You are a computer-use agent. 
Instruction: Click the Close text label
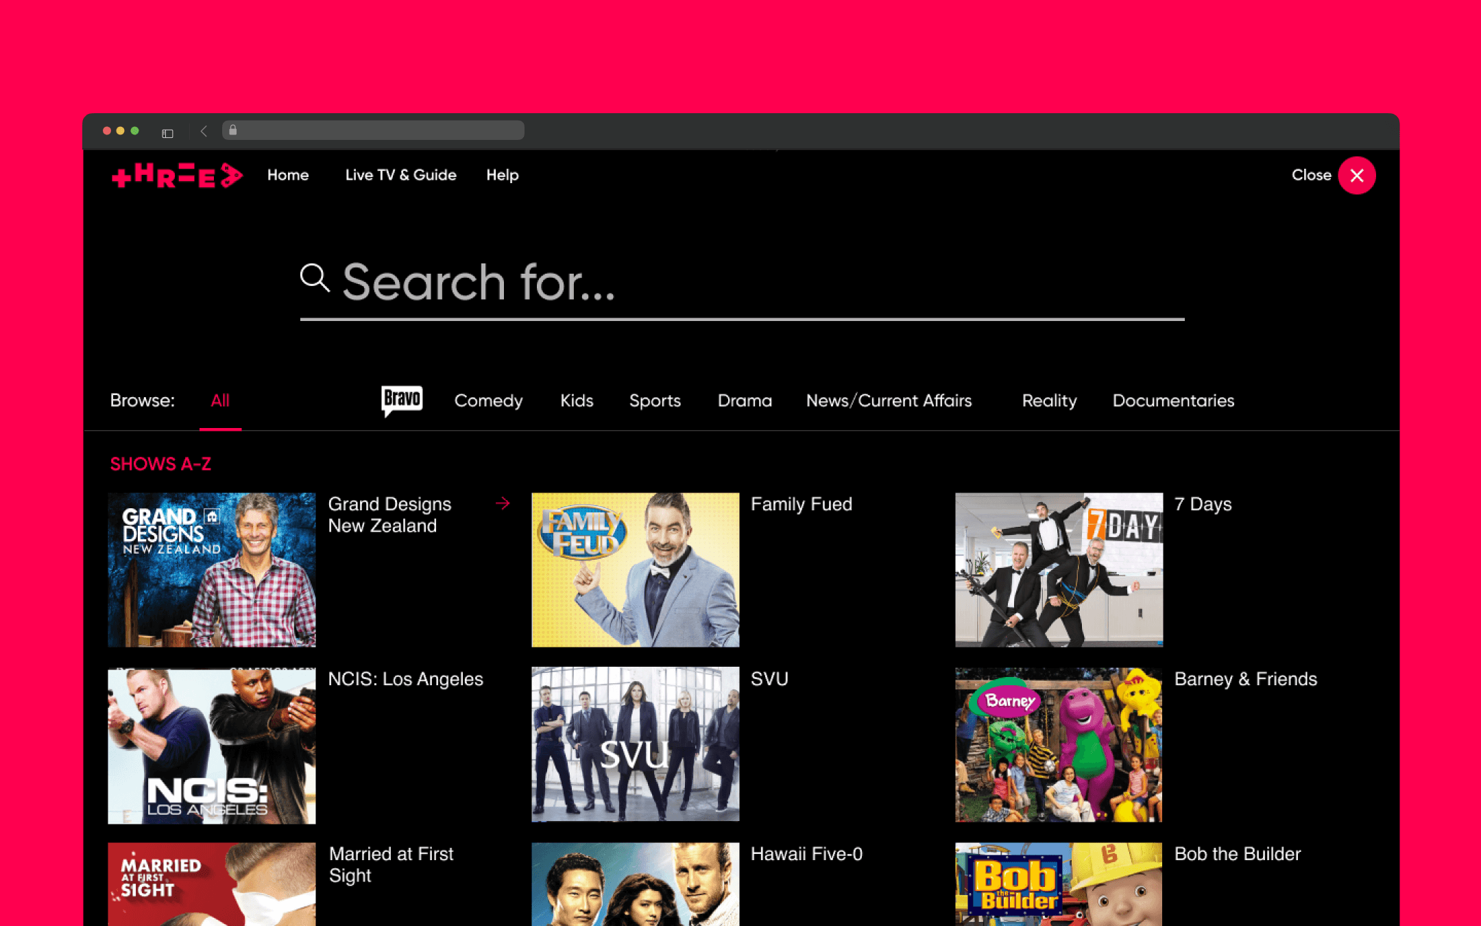1311,175
